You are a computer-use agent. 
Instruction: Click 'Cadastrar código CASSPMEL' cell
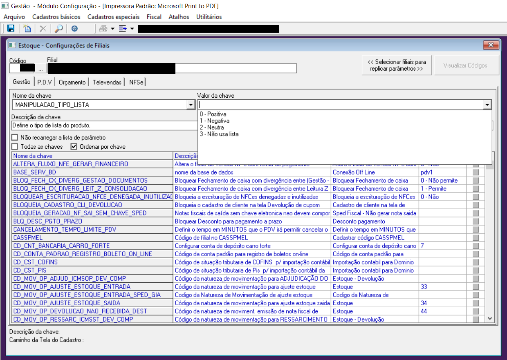point(375,238)
